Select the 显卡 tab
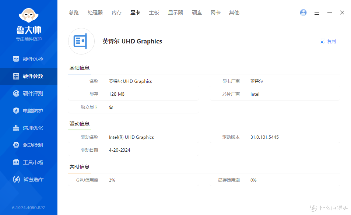351x215 pixels. (x=136, y=13)
